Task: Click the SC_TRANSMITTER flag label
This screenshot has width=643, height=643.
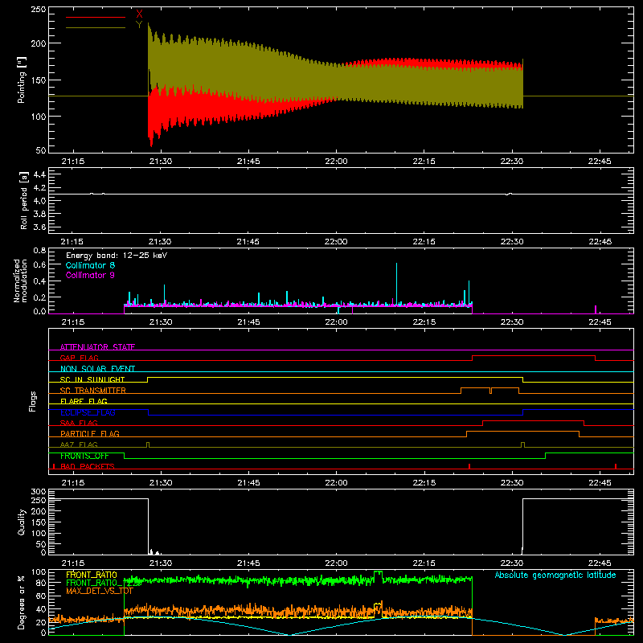Action: (x=93, y=391)
